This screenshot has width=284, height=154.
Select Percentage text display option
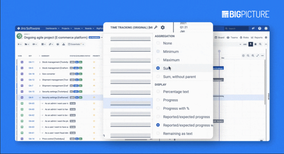(158, 92)
